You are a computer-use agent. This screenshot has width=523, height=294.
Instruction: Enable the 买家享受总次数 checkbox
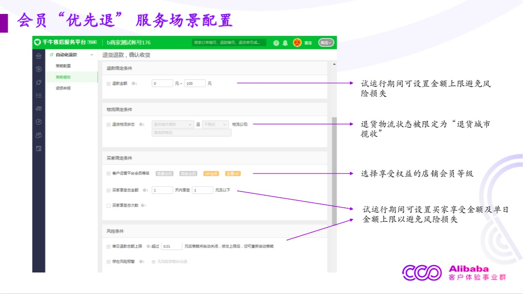pos(108,205)
